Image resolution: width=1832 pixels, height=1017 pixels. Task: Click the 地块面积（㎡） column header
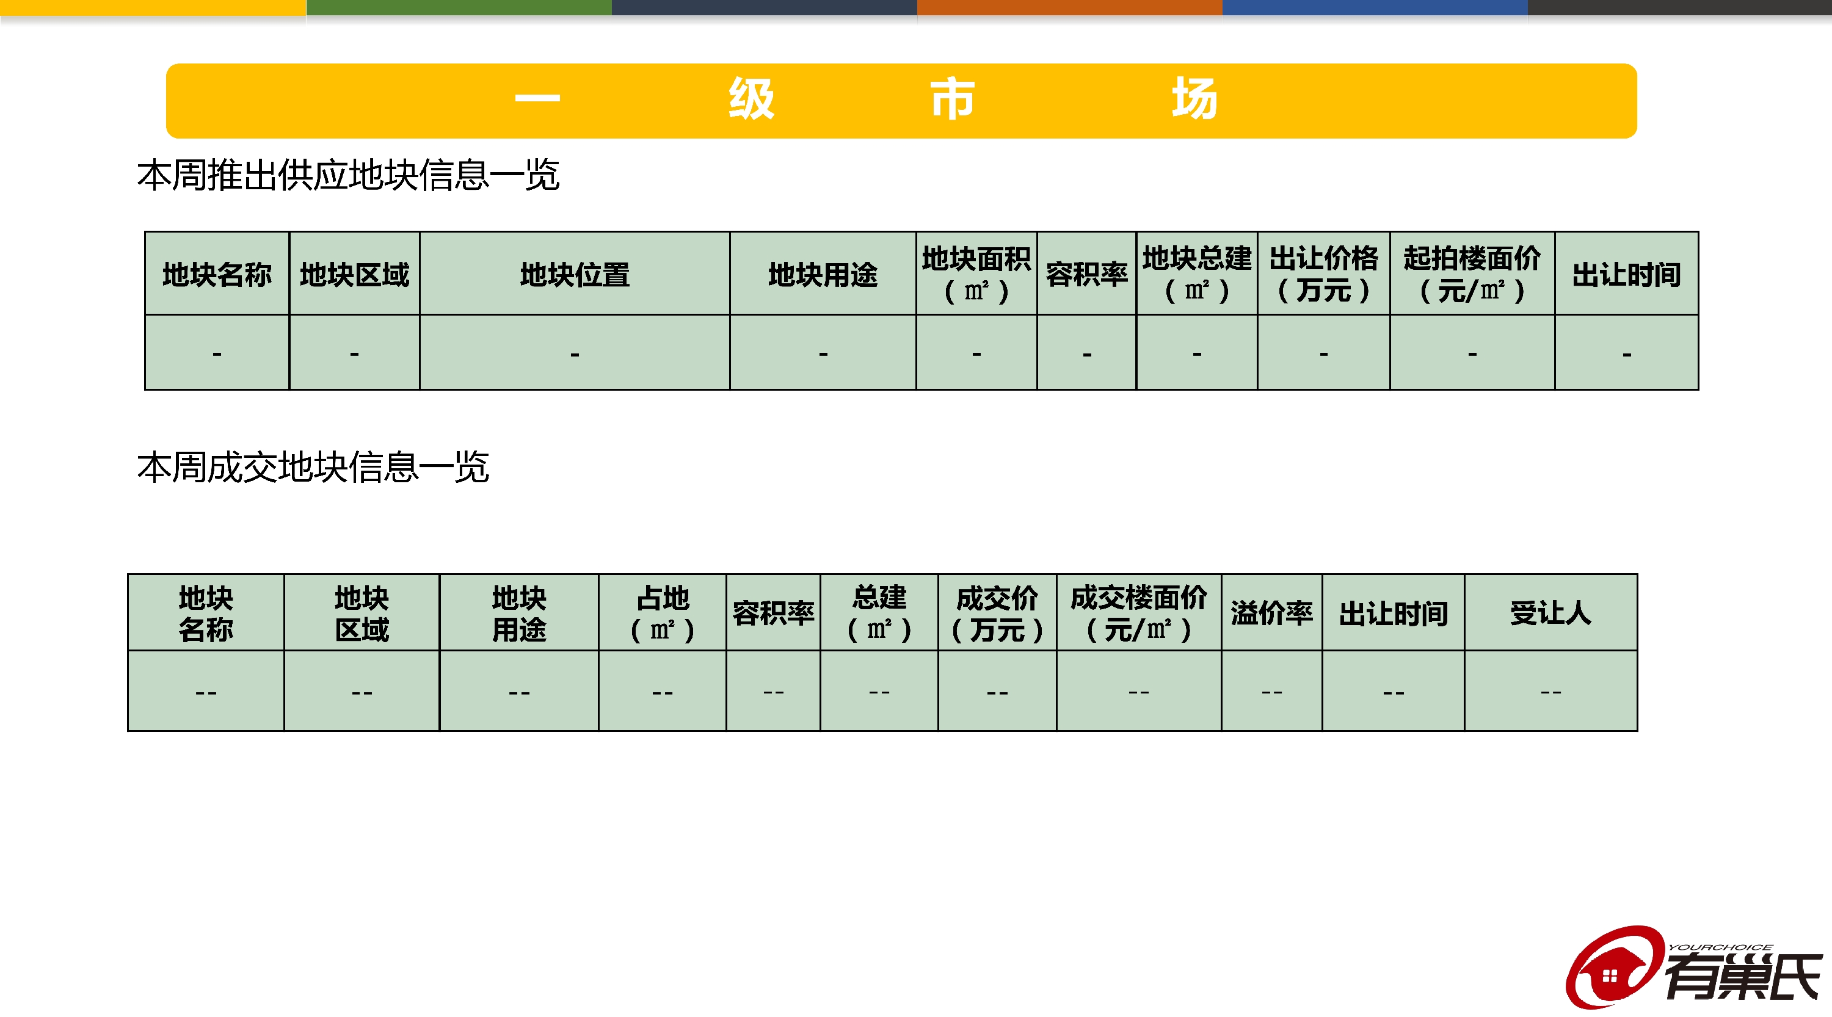(976, 273)
